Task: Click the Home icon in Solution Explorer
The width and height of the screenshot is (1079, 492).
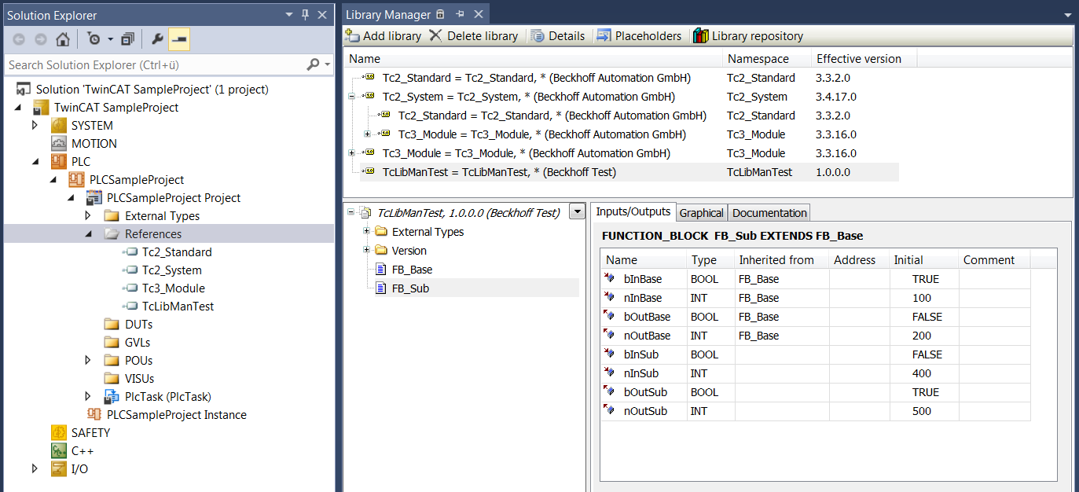Action: 63,39
